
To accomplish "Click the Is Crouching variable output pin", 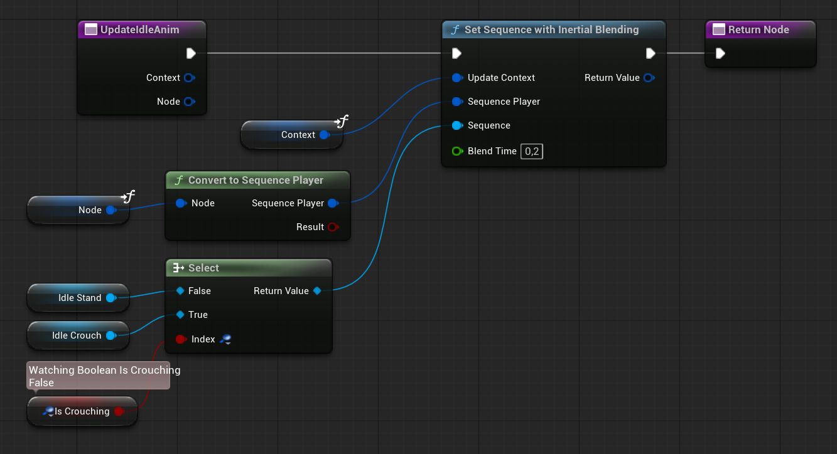I will (118, 411).
